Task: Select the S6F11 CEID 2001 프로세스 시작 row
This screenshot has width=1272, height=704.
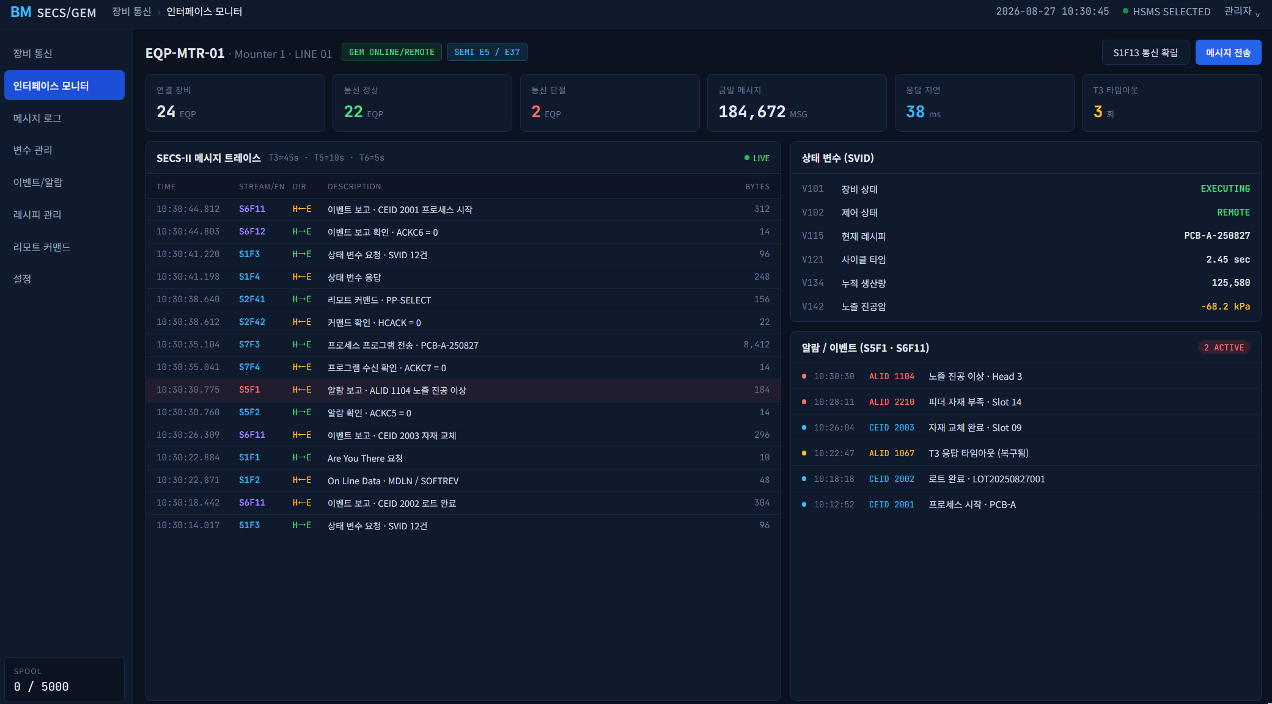Action: 463,209
